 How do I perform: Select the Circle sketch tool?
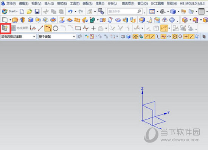[x=56, y=28]
